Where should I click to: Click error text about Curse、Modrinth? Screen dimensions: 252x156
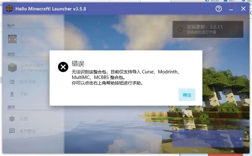pyautogui.click(x=126, y=75)
